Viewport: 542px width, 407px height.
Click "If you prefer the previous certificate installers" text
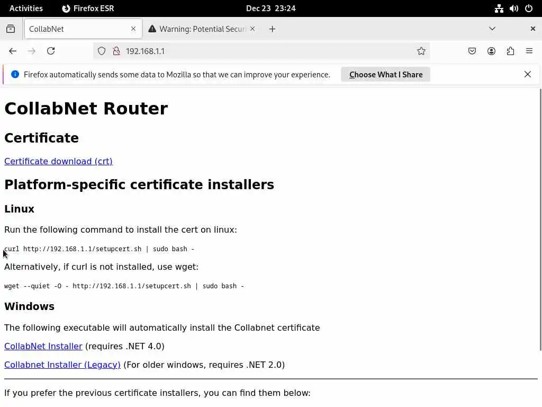tap(157, 393)
